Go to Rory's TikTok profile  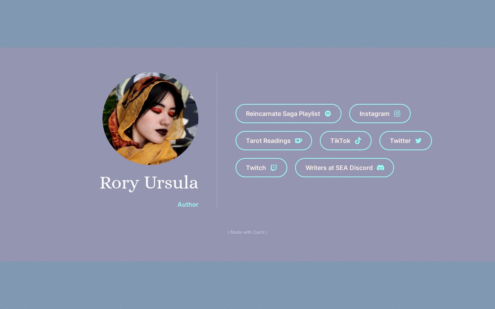(x=340, y=141)
